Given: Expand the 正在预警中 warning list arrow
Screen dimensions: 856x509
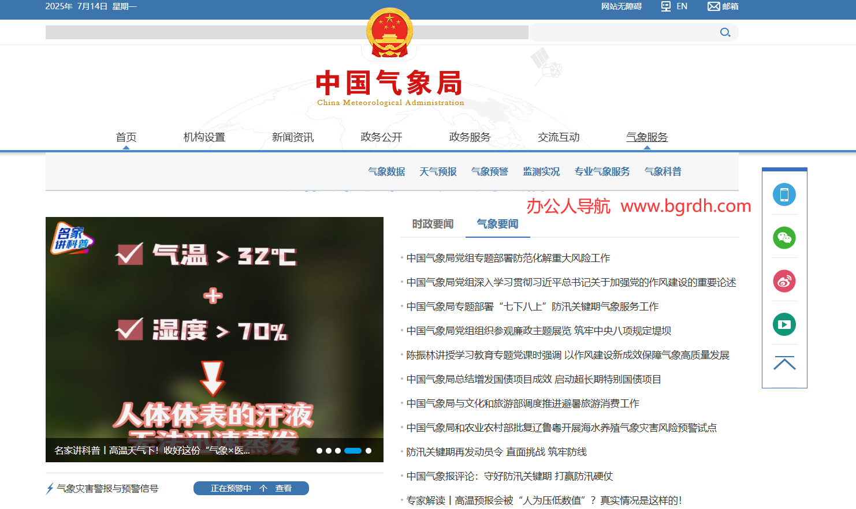Looking at the screenshot, I should [x=263, y=488].
